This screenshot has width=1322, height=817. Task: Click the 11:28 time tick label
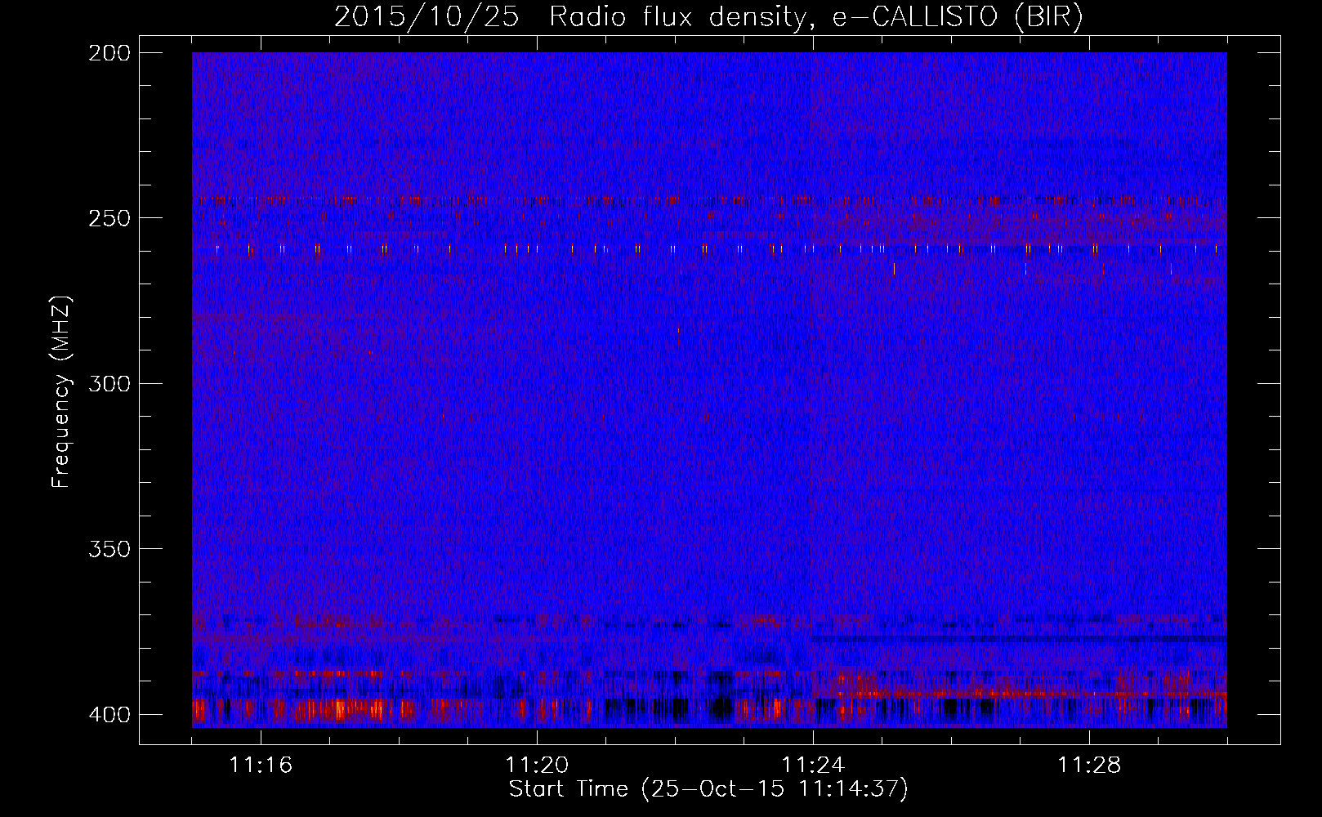coord(1089,765)
